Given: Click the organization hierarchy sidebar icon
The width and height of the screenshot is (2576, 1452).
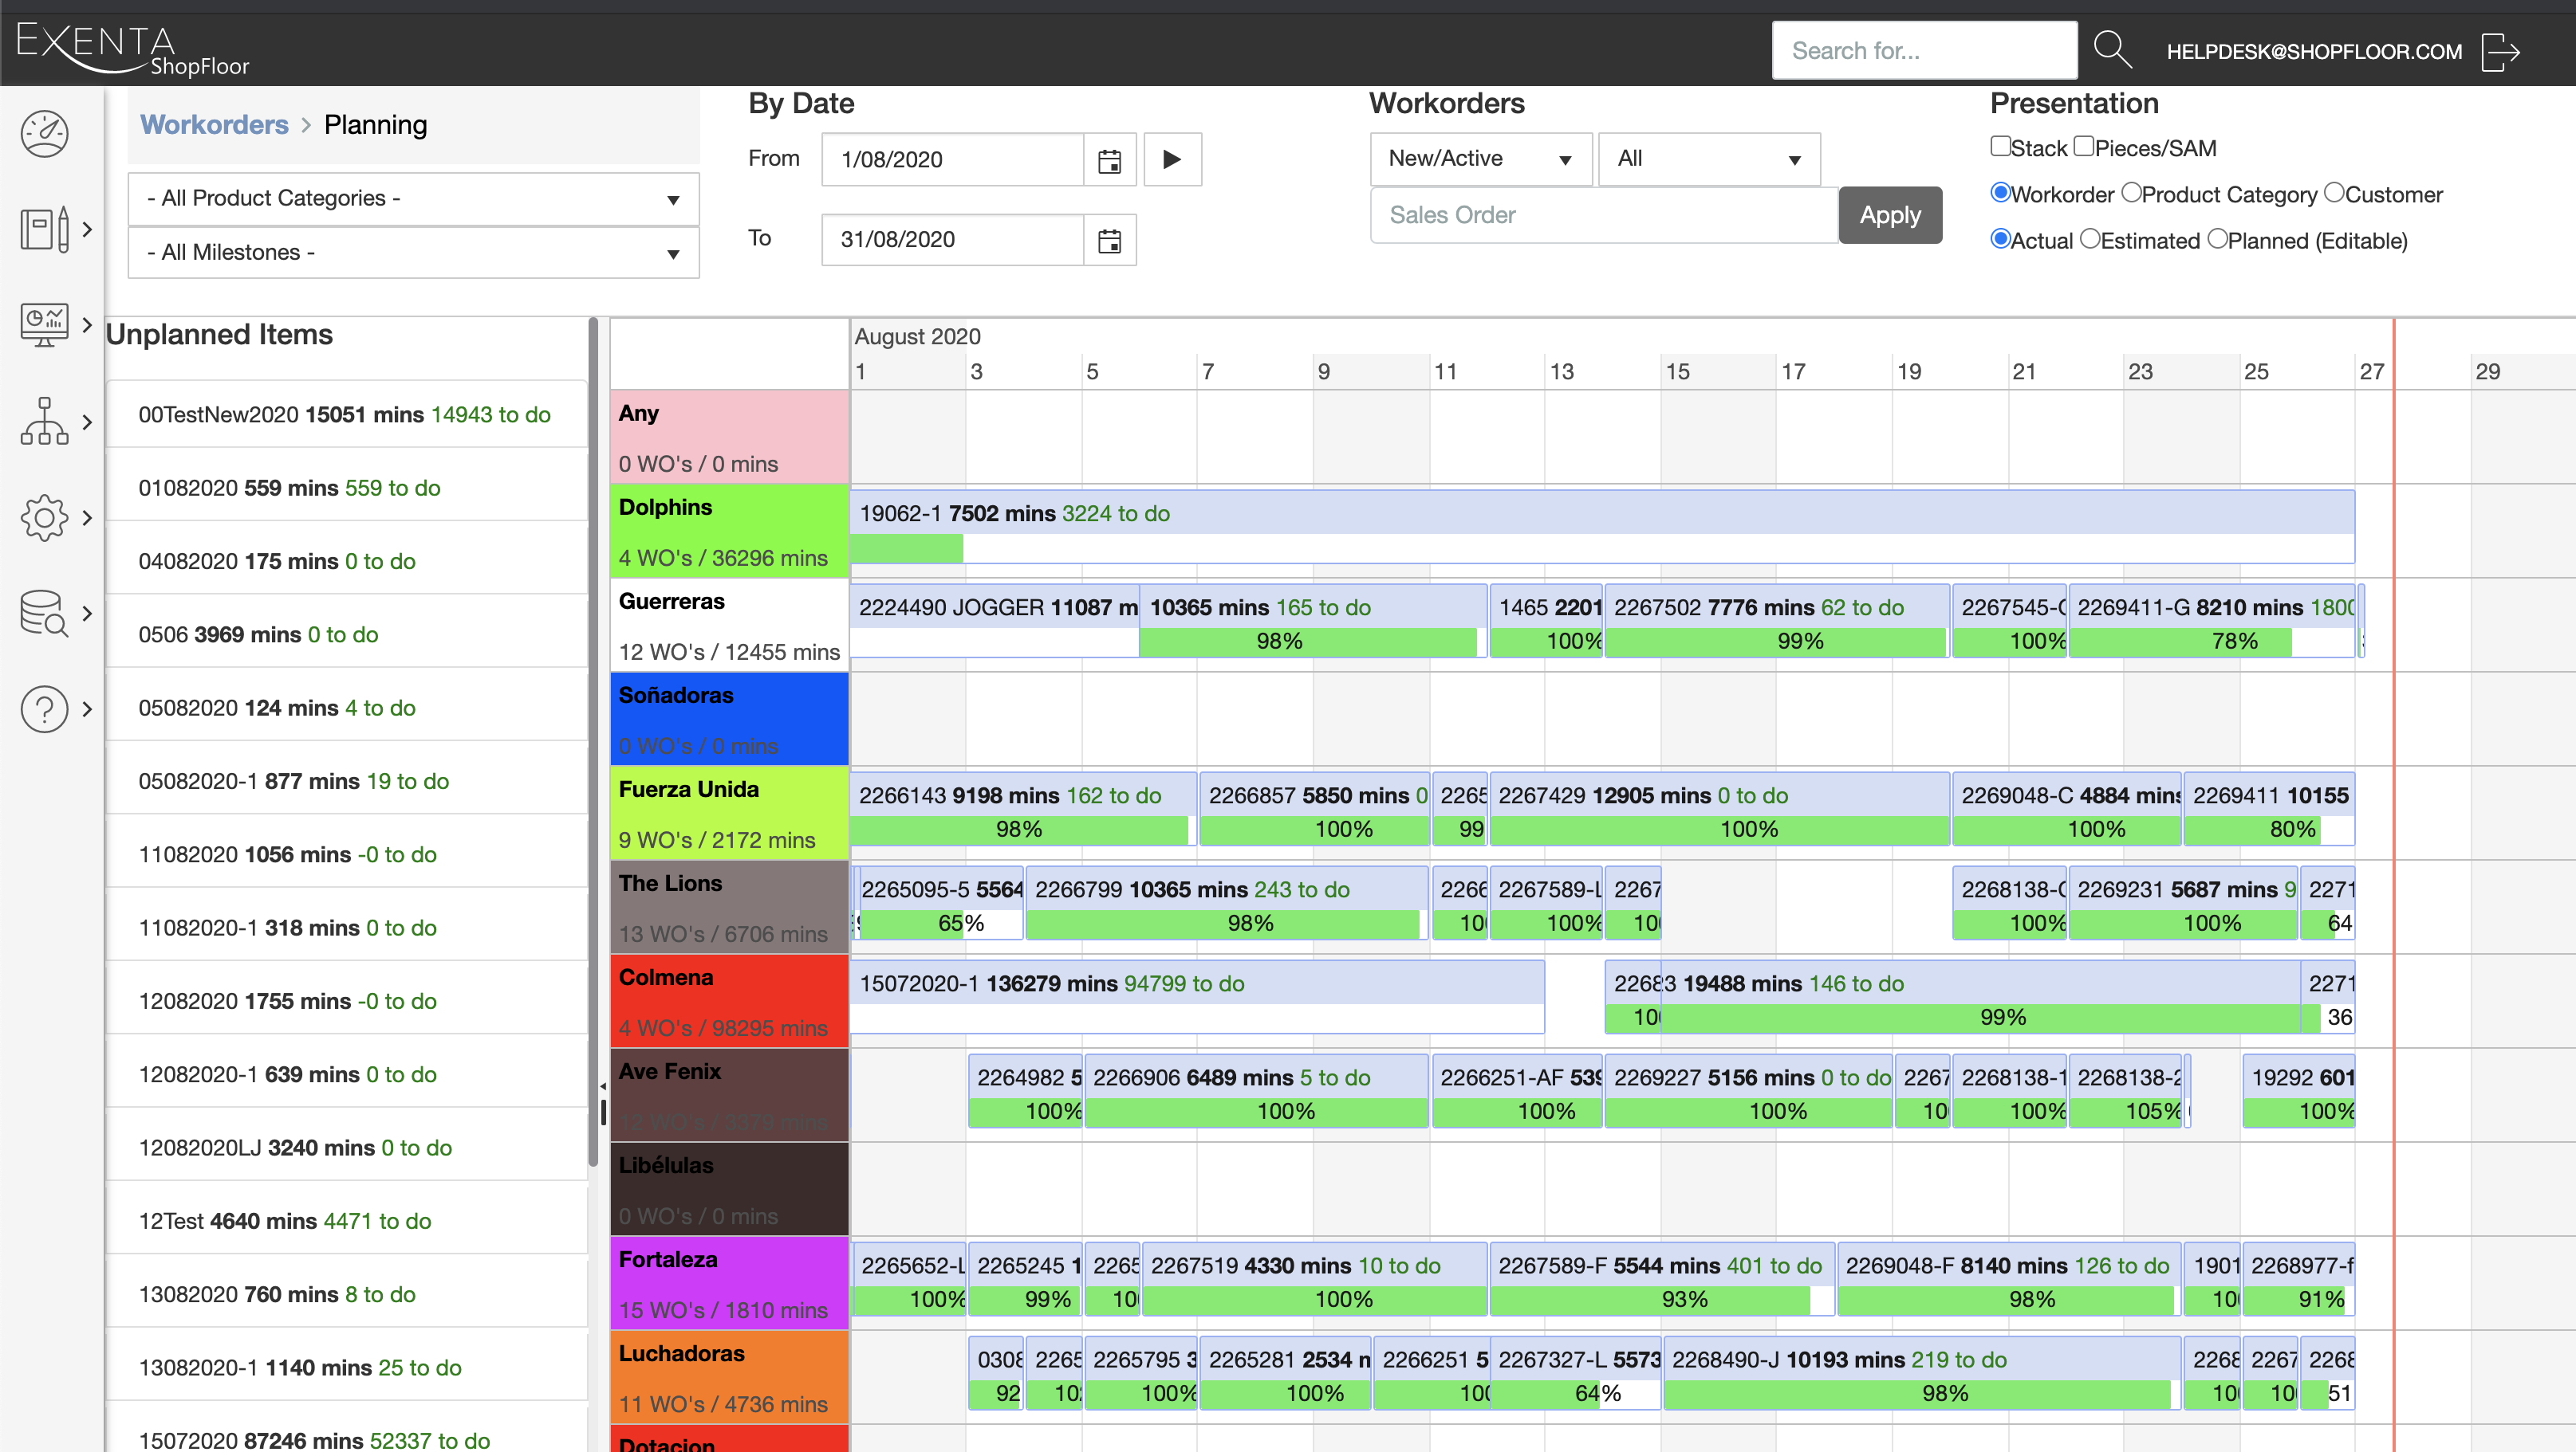Looking at the screenshot, I should point(44,421).
